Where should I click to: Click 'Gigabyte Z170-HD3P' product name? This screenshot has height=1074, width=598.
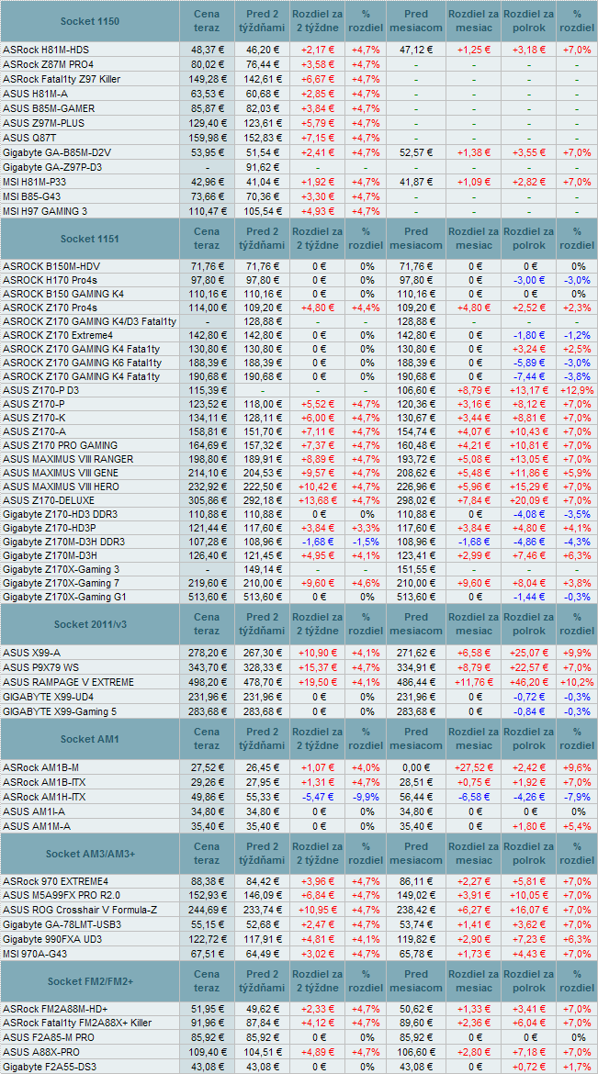[48, 528]
